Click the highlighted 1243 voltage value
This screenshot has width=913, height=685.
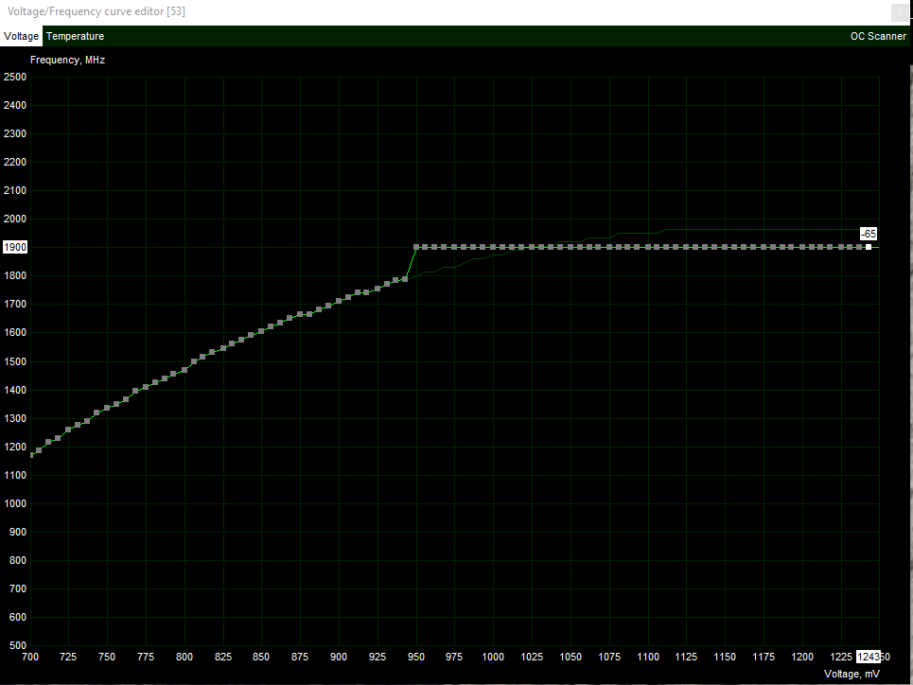(869, 657)
